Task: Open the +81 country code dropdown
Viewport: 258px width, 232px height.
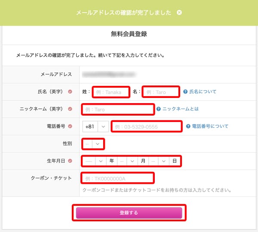Action: [96, 126]
